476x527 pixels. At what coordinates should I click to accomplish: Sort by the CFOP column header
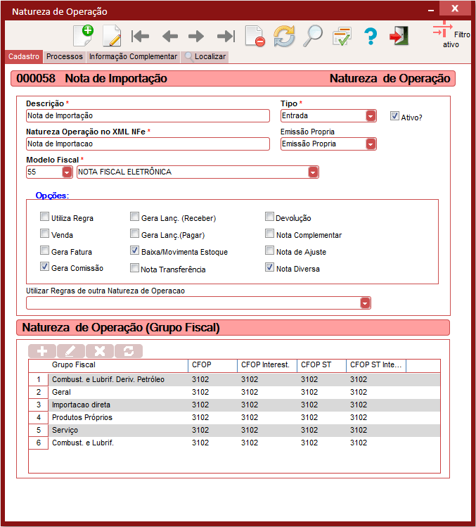tap(212, 365)
